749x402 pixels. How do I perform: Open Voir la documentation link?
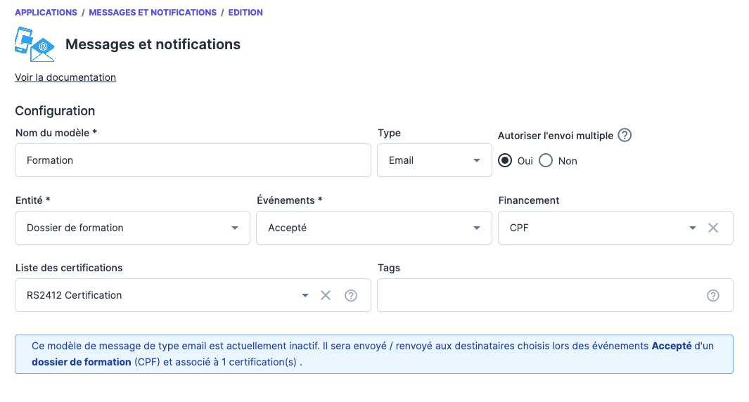65,77
